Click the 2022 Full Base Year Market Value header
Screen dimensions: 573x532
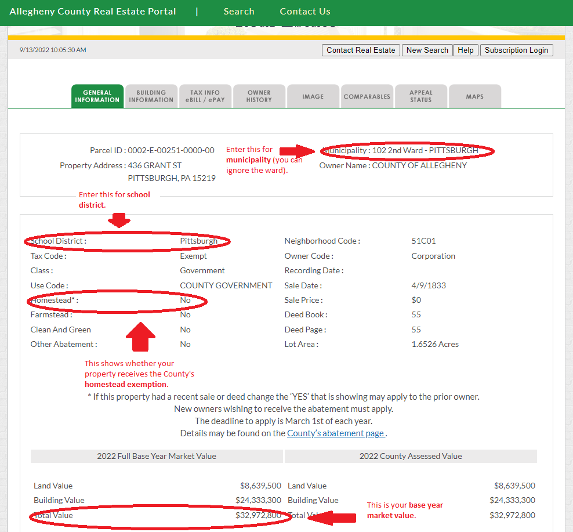(157, 456)
